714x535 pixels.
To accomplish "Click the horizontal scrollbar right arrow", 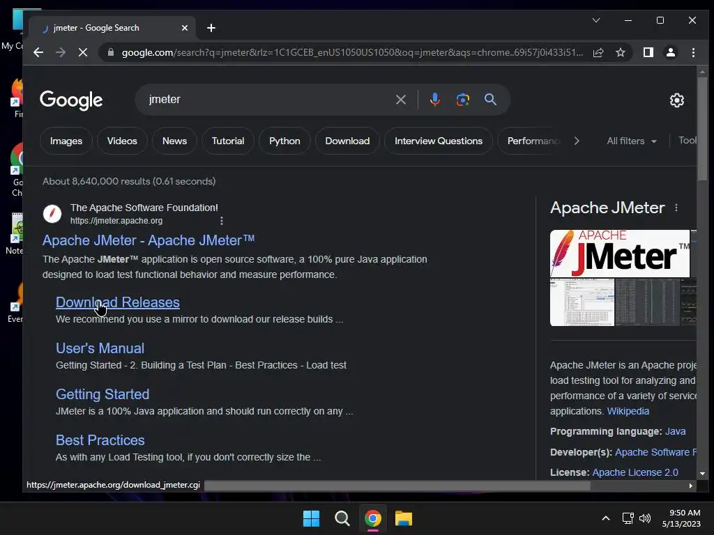I will pos(691,486).
